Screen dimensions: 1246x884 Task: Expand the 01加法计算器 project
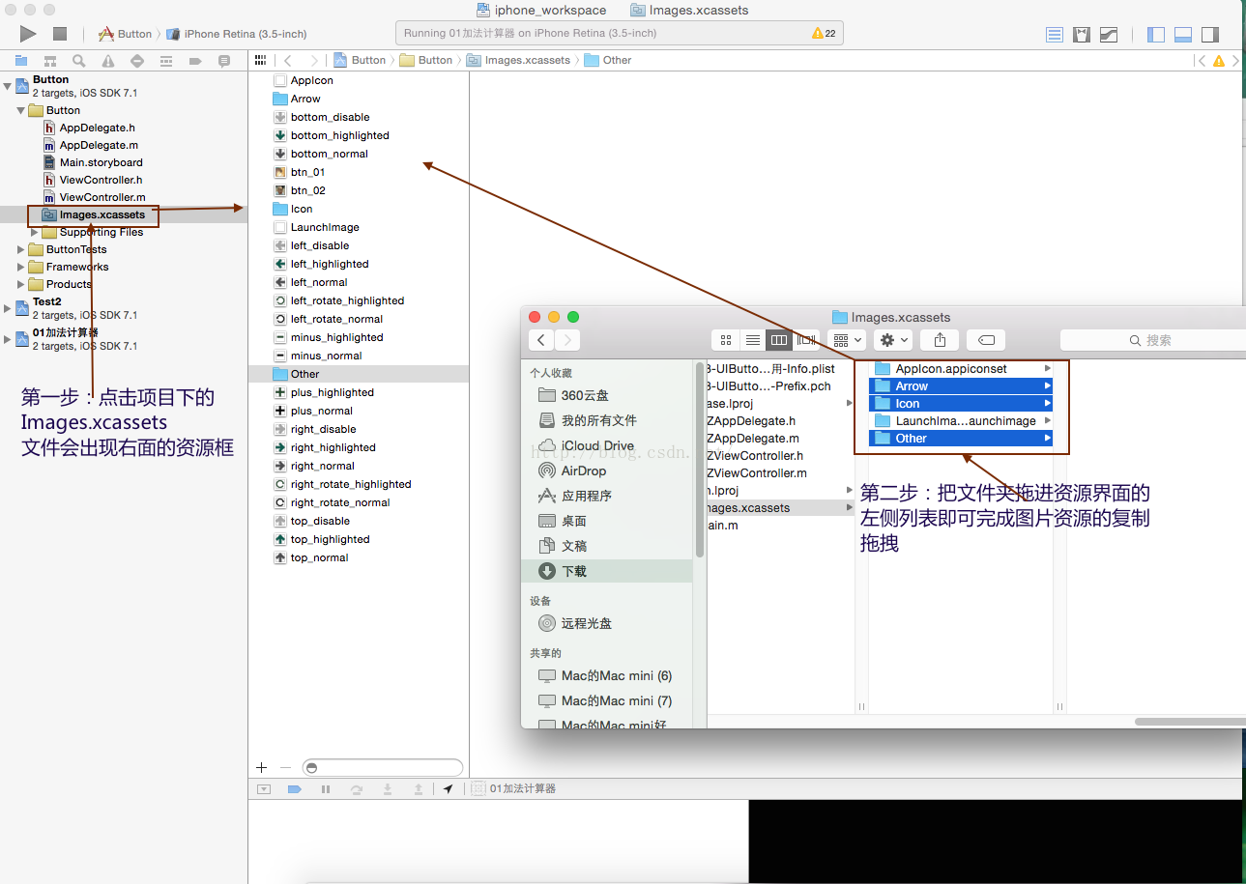pos(8,339)
